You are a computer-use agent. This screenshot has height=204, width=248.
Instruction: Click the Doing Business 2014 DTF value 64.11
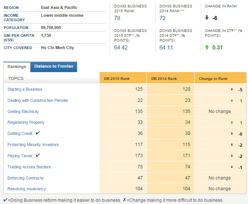[x=166, y=48]
